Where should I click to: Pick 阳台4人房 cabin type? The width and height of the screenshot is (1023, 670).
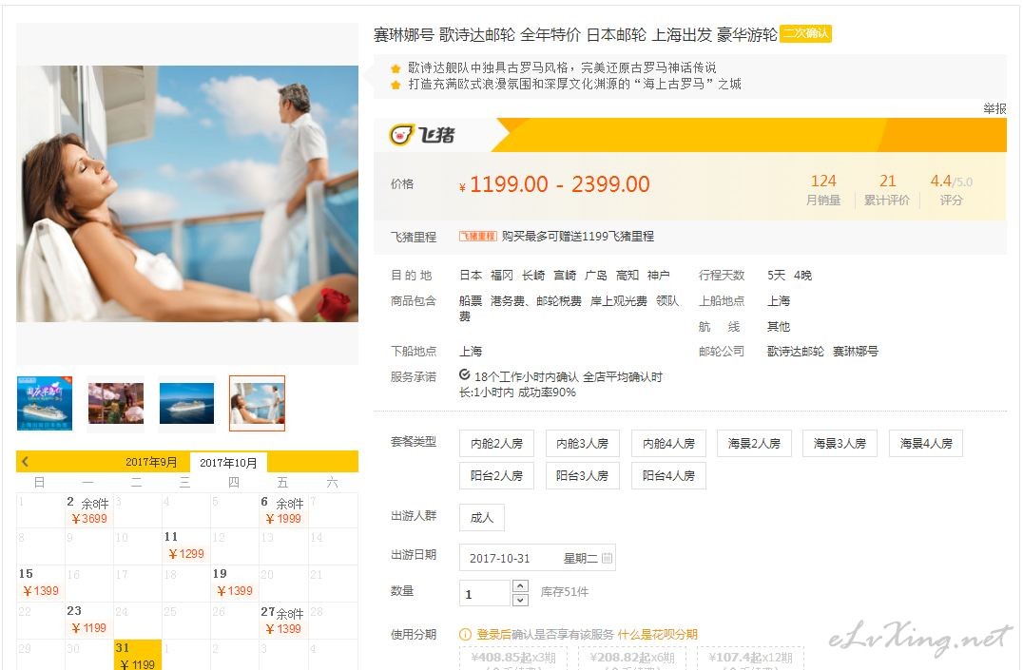[668, 475]
